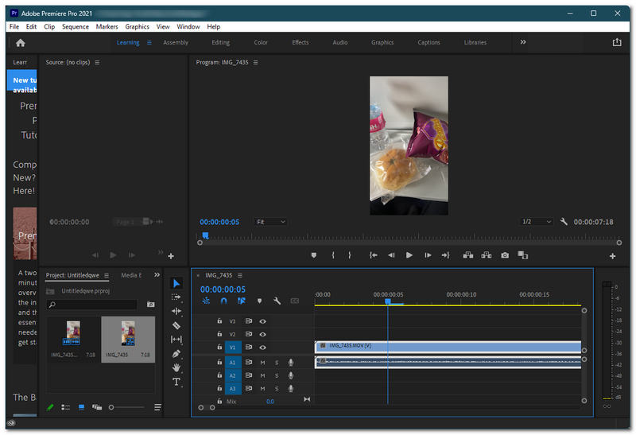
Task: Open Program monitor panel menu
Action: (x=255, y=63)
